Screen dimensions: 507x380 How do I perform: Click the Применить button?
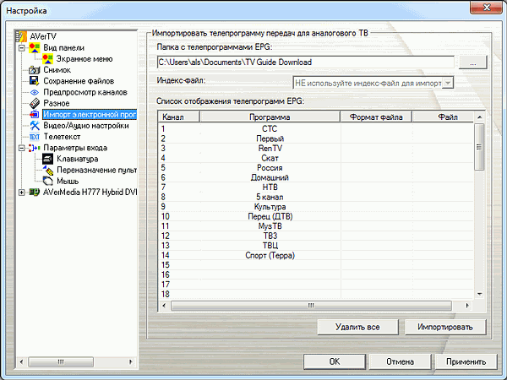coord(466,361)
